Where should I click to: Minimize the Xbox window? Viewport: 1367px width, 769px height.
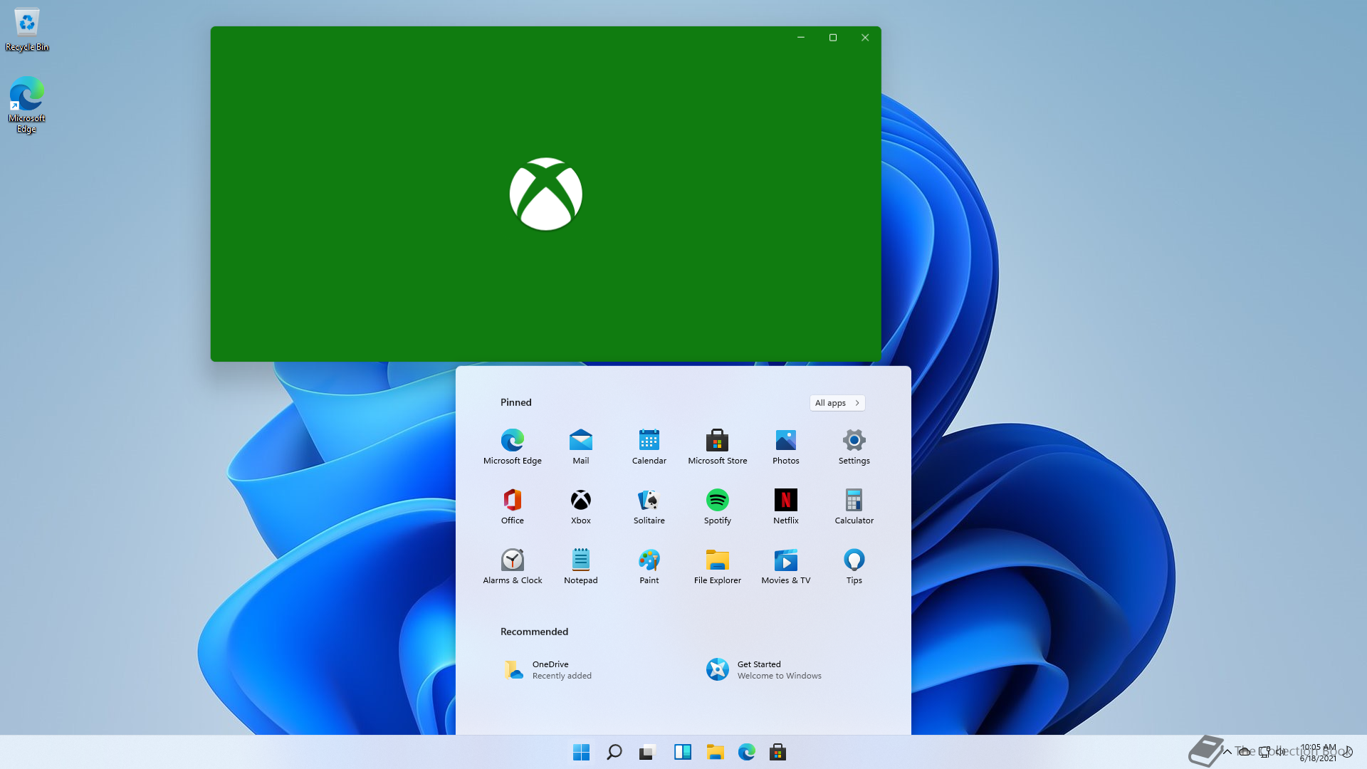point(801,38)
